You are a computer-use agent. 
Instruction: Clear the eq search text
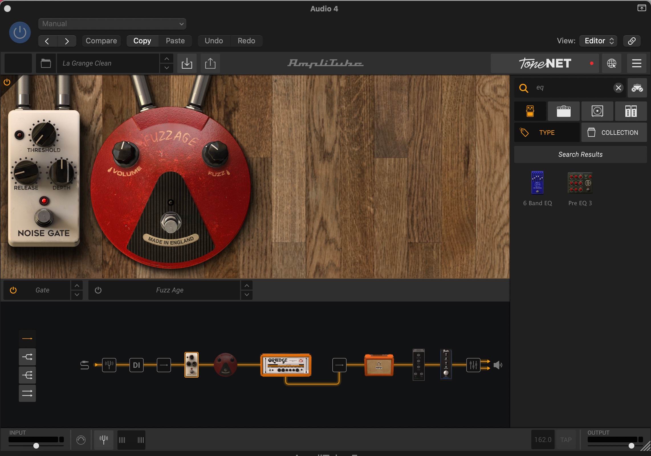click(618, 88)
